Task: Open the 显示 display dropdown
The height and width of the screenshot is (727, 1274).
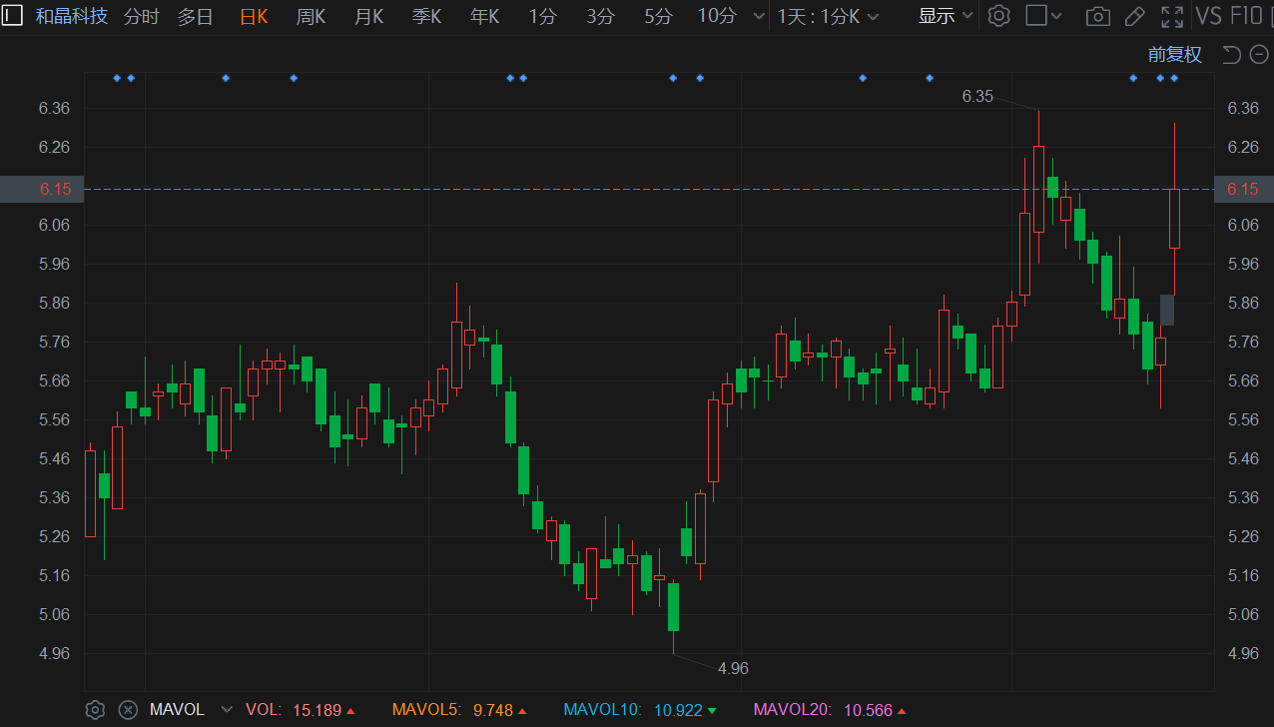Action: (946, 16)
